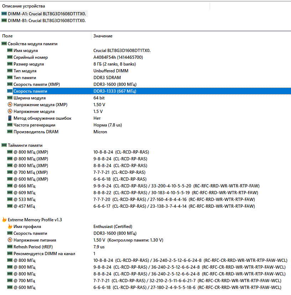Click the Micron DRAM manufacturer value
291x295 pixels.
point(100,132)
